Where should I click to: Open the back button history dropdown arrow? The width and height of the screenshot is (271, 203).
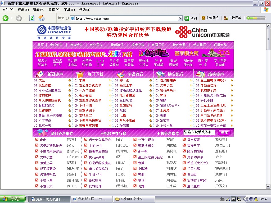click(x=12, y=18)
